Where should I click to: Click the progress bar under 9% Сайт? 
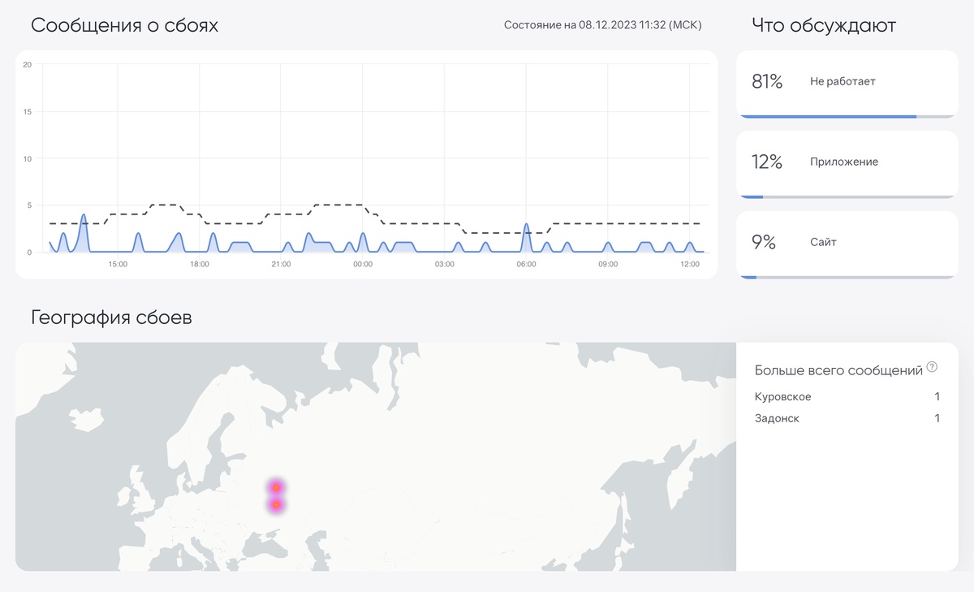847,277
